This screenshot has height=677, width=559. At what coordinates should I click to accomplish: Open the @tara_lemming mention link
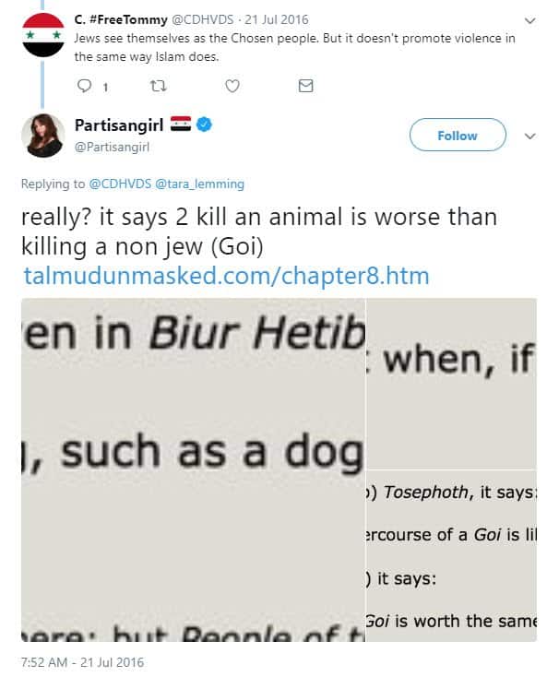199,184
